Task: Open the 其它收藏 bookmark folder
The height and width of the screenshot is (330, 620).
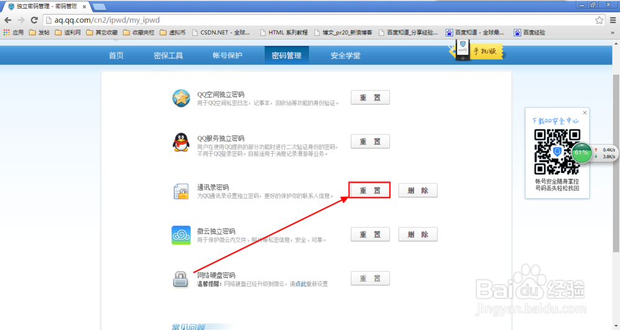Action: [x=102, y=32]
